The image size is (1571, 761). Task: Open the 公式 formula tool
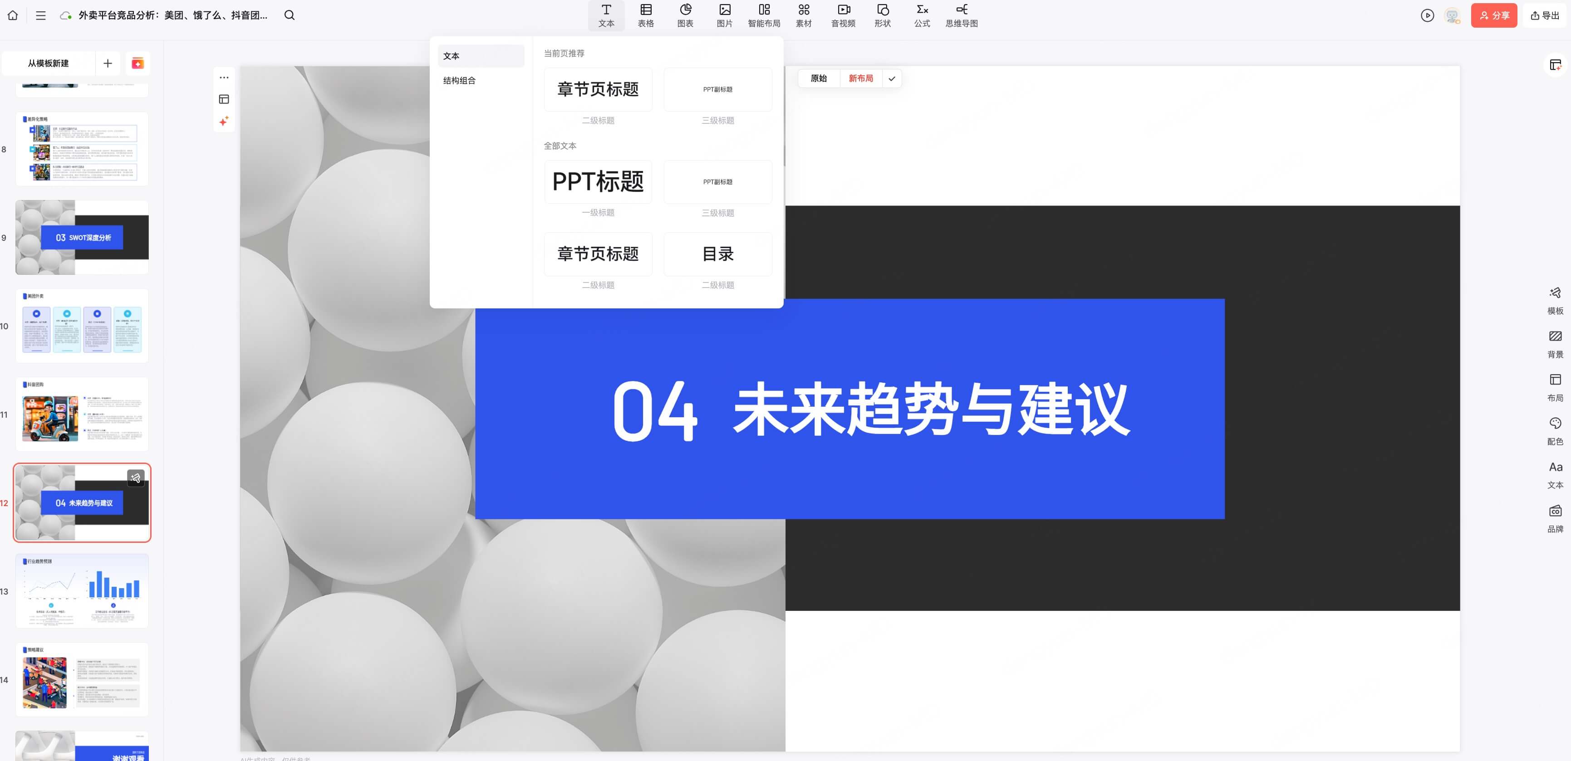click(x=922, y=15)
